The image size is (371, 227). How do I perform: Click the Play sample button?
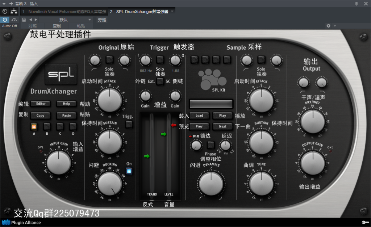(222, 115)
